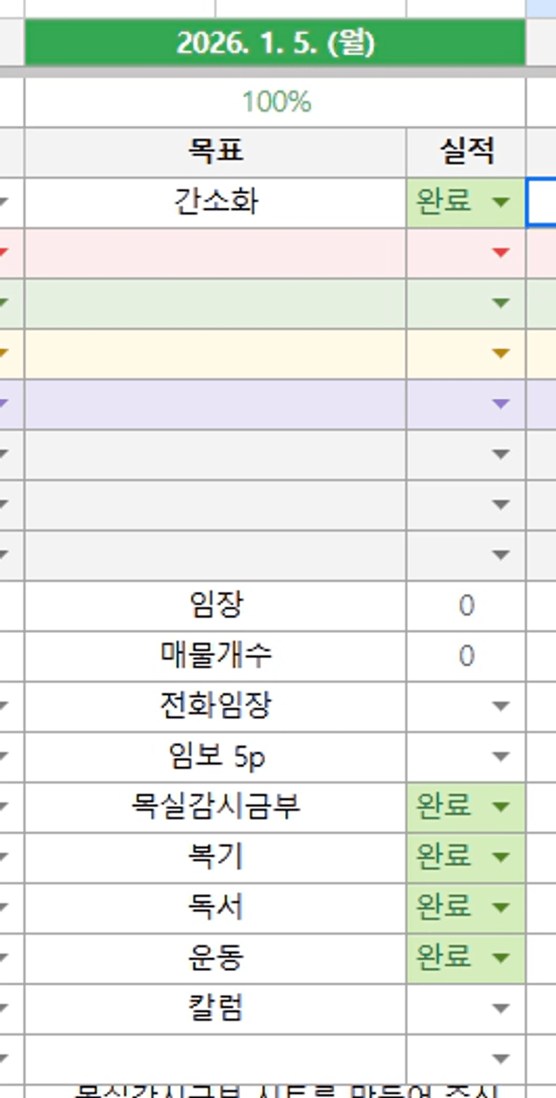Select the 실적 column header cell
This screenshot has height=1098, width=556.
click(466, 151)
